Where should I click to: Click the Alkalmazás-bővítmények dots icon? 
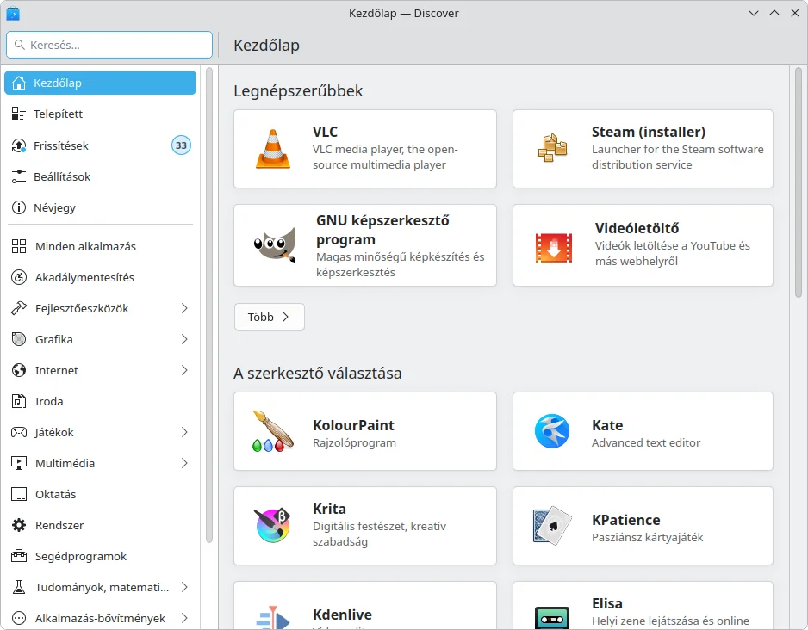point(19,618)
